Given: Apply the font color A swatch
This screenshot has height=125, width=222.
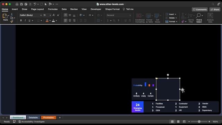Looking at the screenshot, I should tap(53, 20).
